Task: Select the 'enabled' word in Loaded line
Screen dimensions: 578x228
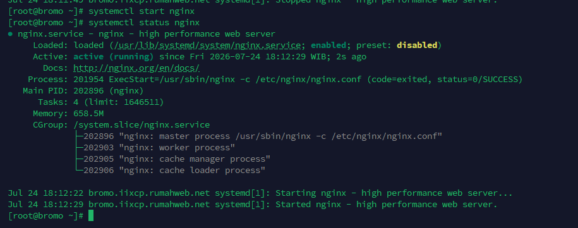Action: pos(328,45)
